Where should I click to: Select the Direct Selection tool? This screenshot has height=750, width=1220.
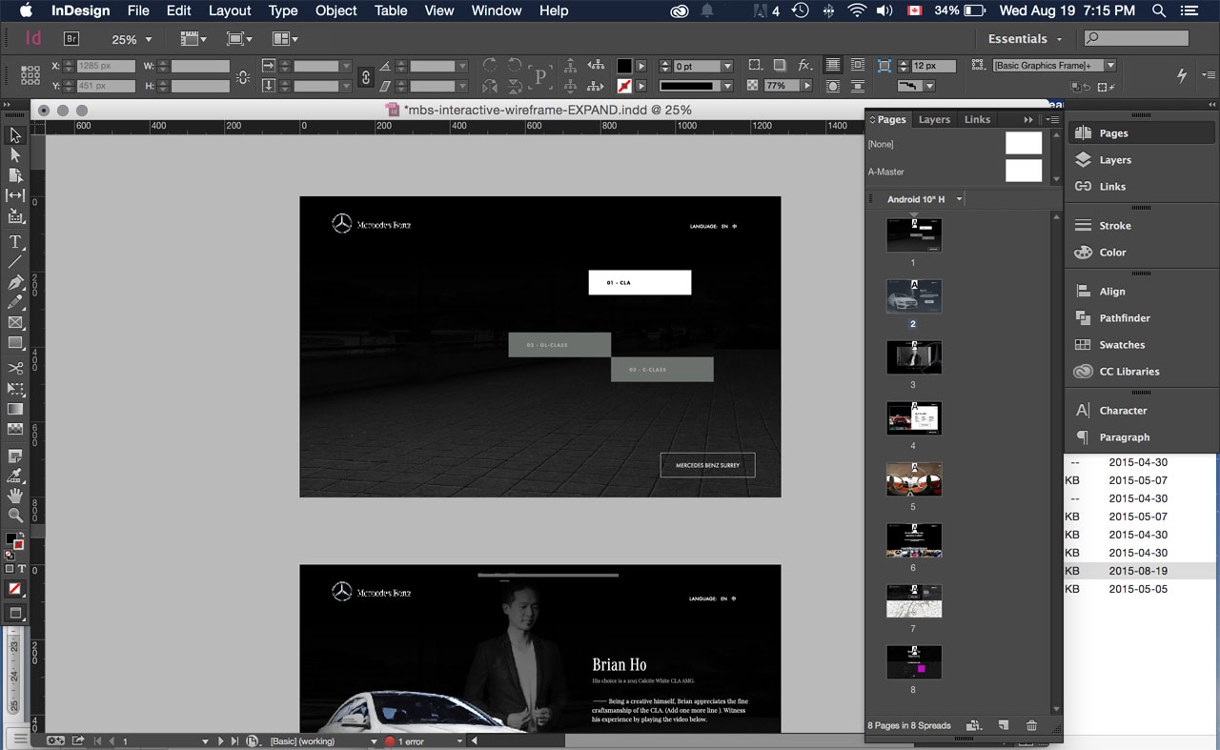click(x=15, y=155)
